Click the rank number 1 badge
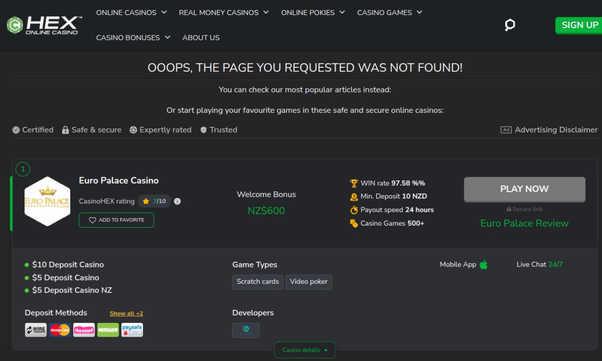 (23, 169)
